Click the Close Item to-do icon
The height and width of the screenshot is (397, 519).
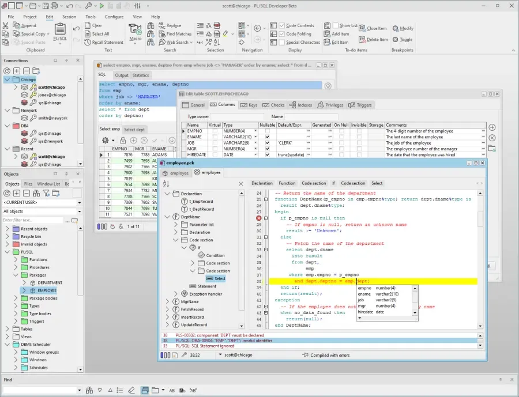(x=362, y=28)
